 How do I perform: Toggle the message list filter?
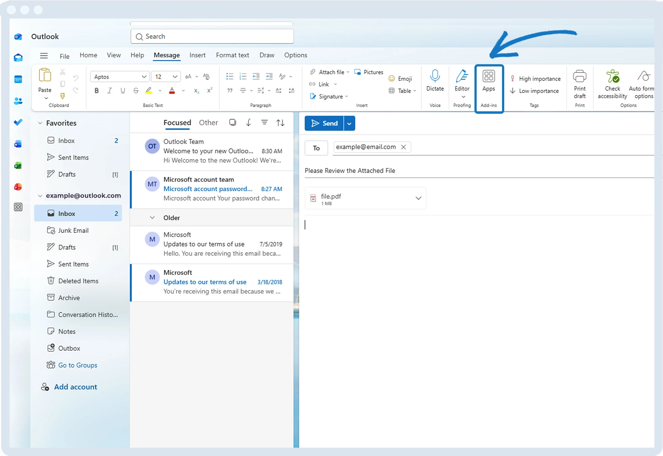(x=264, y=122)
